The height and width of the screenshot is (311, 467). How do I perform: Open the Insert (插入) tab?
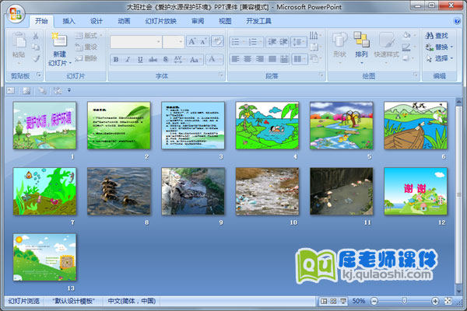(68, 21)
